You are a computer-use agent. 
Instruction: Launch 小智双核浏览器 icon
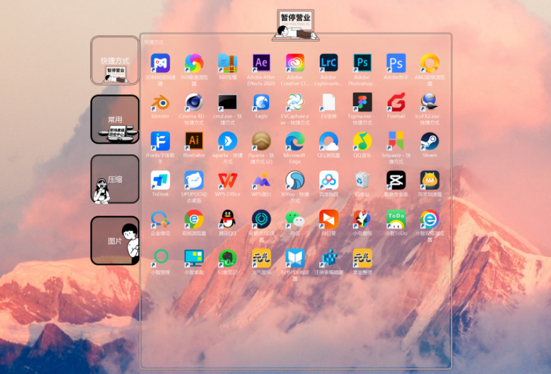430,219
